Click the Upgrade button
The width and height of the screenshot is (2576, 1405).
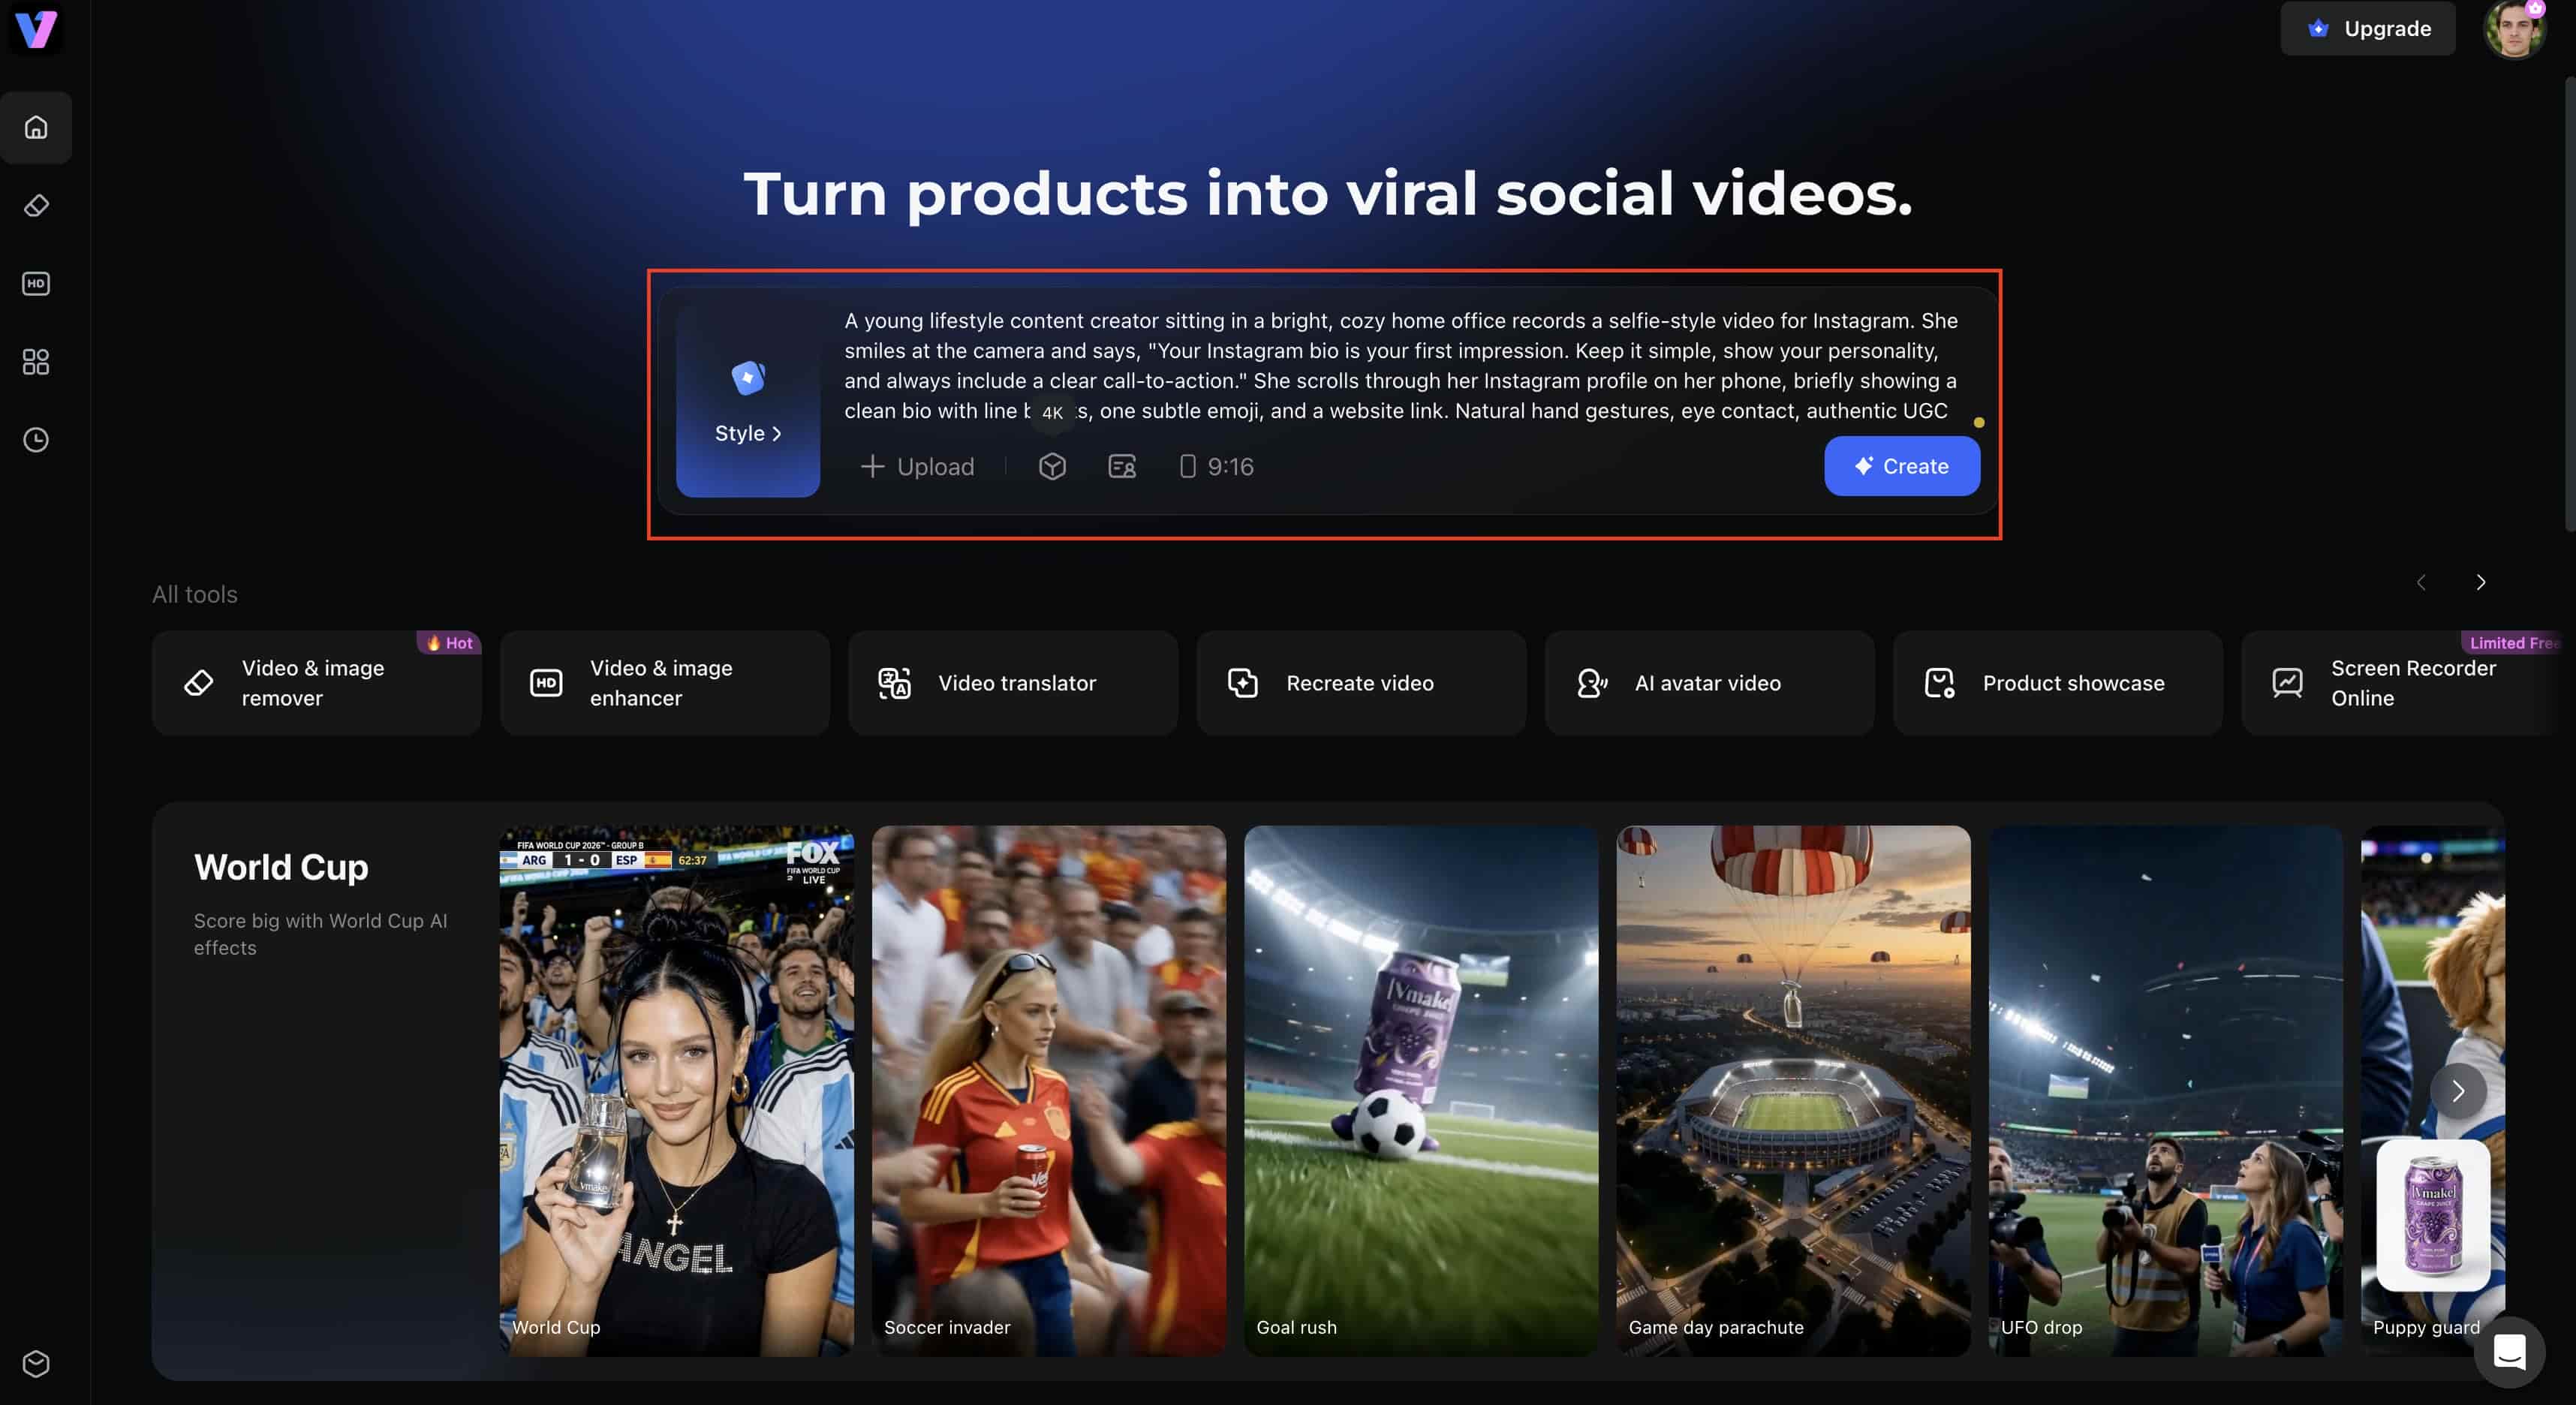click(x=2367, y=28)
